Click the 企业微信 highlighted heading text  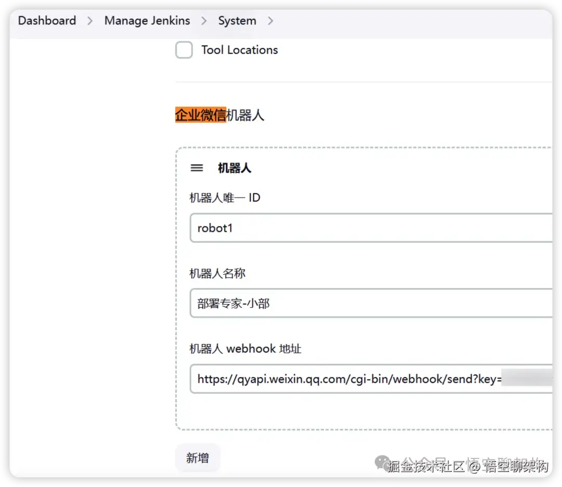point(200,115)
